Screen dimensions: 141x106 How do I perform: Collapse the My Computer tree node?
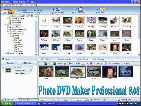coord(5,25)
